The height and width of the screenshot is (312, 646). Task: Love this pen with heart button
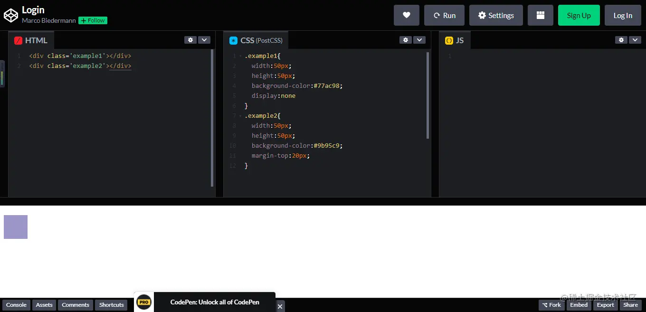click(x=407, y=15)
